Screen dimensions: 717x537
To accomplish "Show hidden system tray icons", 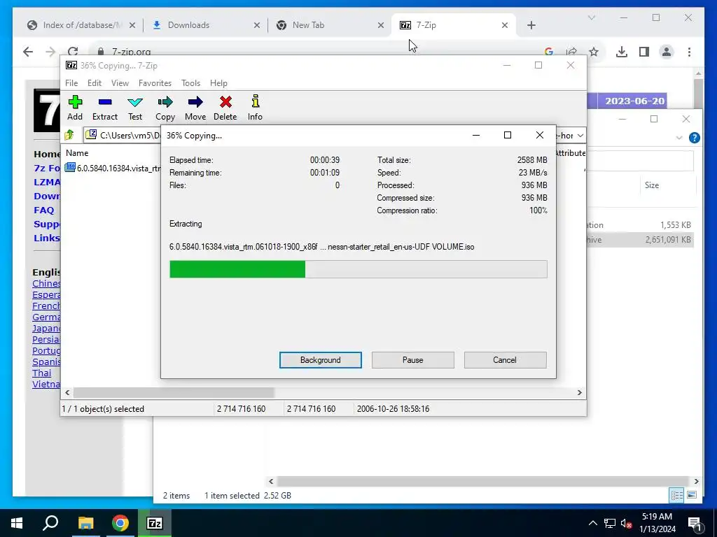I will point(592,523).
